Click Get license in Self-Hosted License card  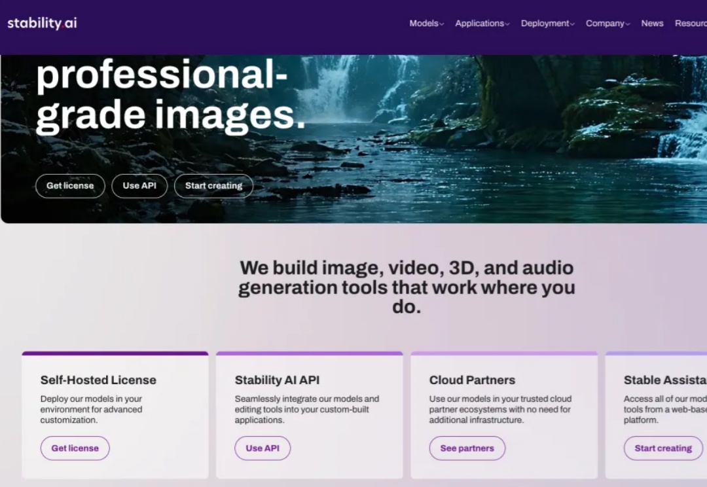(75, 448)
